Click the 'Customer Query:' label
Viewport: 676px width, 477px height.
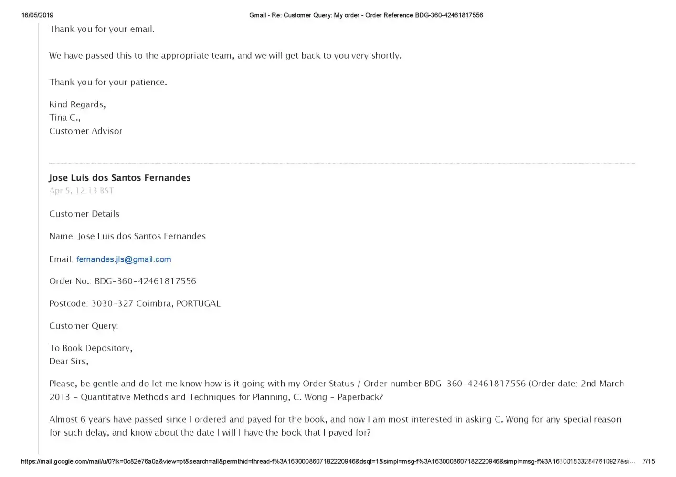click(84, 326)
